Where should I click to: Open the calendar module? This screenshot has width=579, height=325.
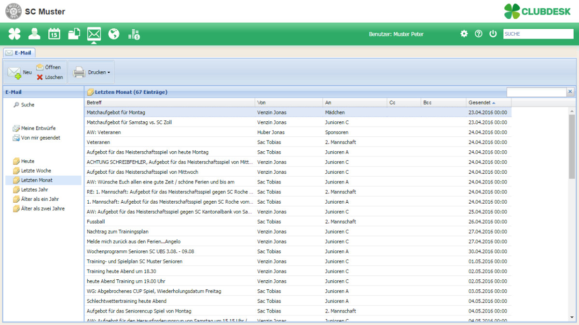[54, 34]
